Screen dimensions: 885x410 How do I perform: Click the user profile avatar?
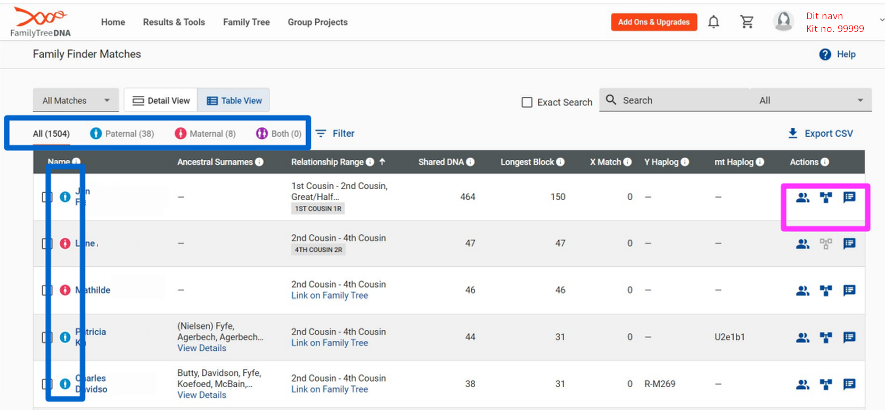click(783, 22)
